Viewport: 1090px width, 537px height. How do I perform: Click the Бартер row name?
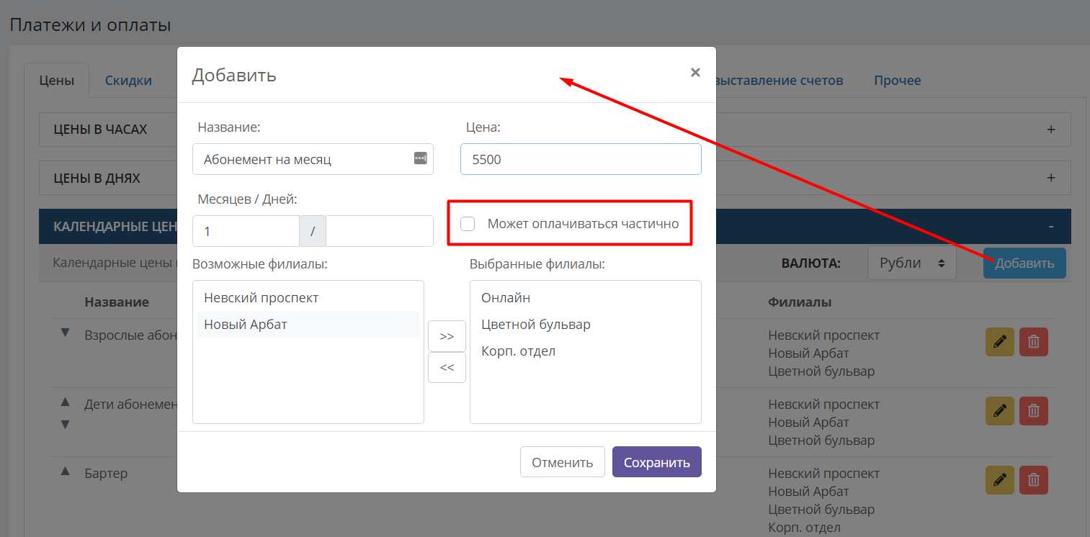(106, 473)
